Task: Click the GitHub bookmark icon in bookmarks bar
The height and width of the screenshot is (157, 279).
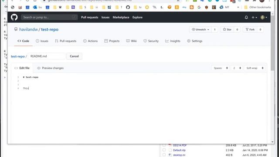Action: (128, 7)
